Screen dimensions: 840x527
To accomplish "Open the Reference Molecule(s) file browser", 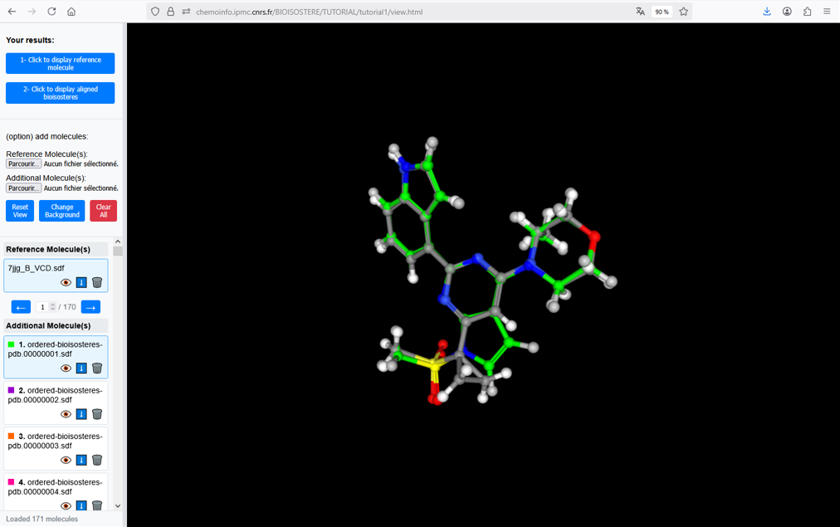I will coord(23,164).
